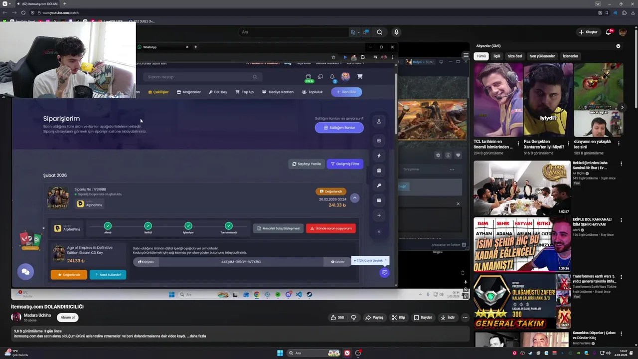Open wallet balance icon on itemsatış header

pos(309,77)
